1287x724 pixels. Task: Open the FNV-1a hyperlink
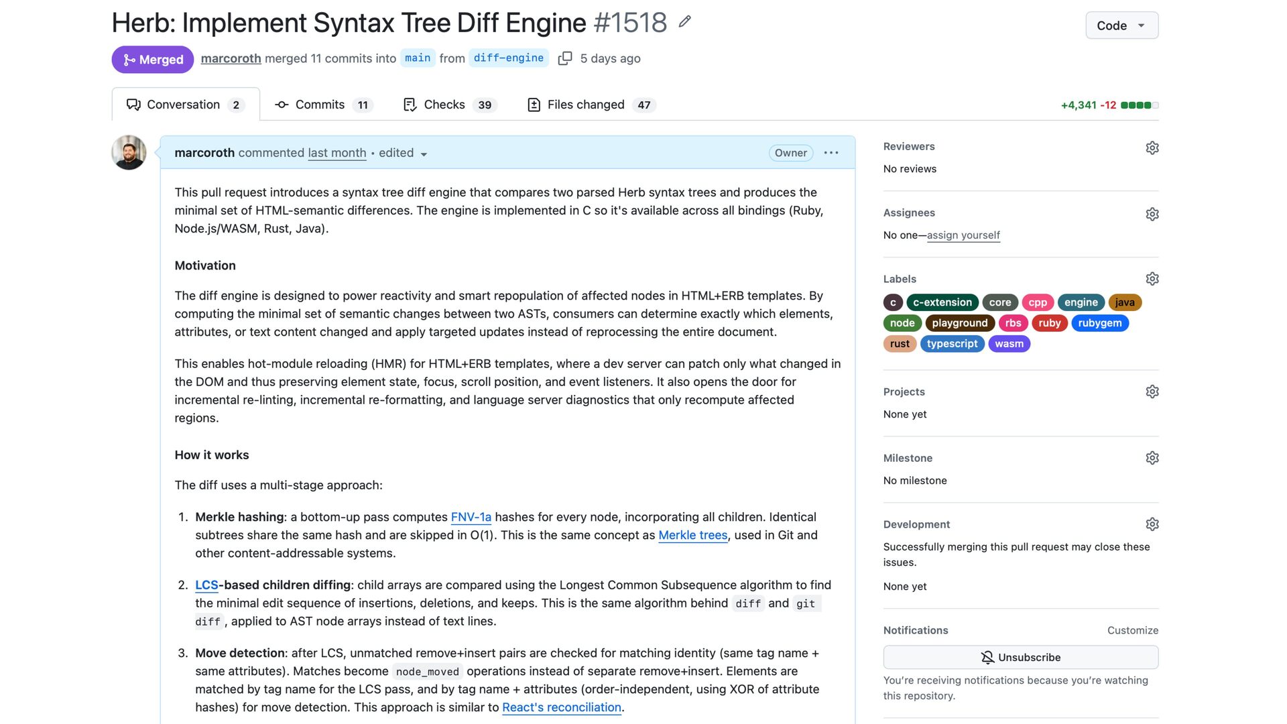[x=471, y=517]
